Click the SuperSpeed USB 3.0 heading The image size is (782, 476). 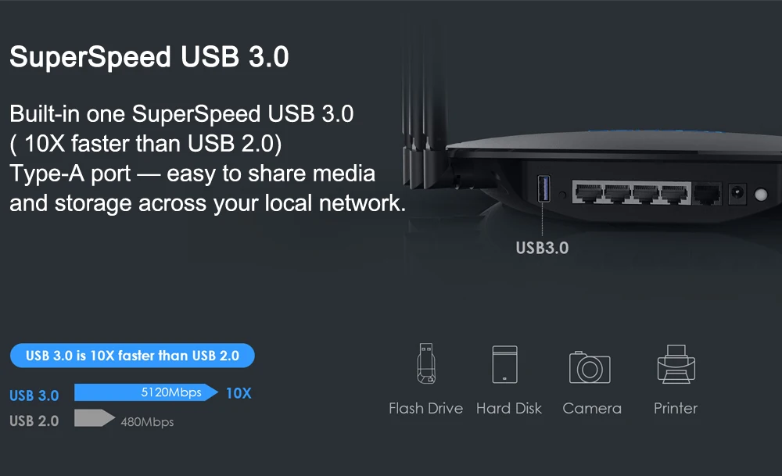pos(149,56)
